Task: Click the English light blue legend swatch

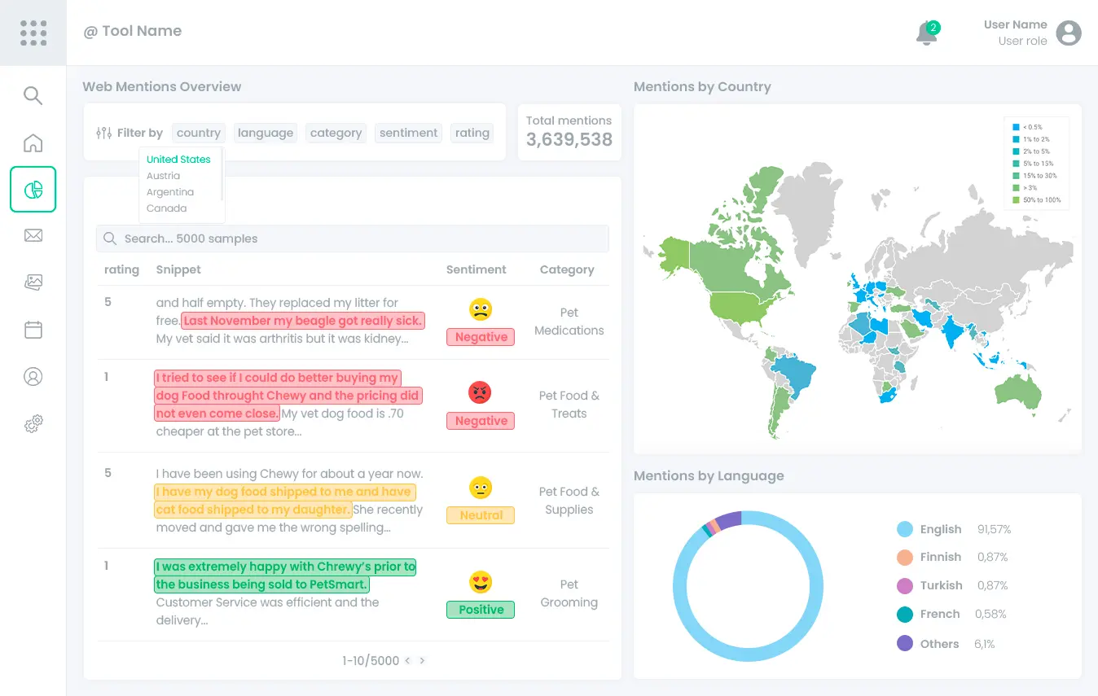Action: pyautogui.click(x=905, y=529)
